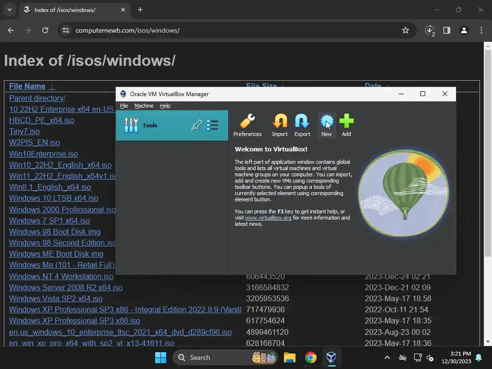
Task: Close the Index of /isos/windows/ tab
Action: click(123, 10)
